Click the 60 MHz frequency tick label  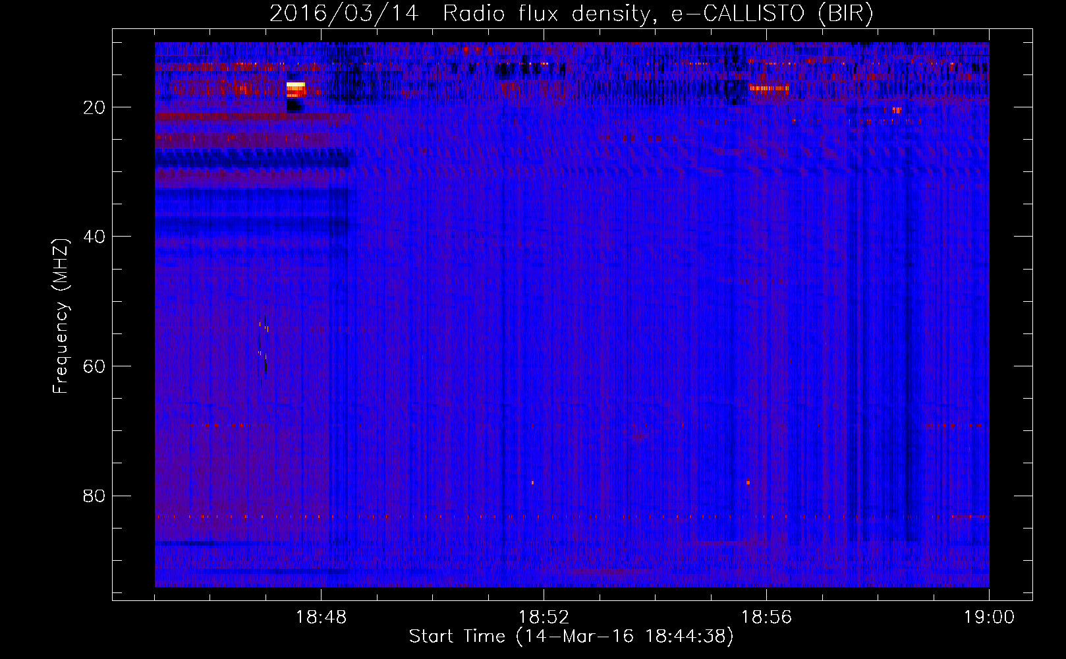tap(94, 366)
